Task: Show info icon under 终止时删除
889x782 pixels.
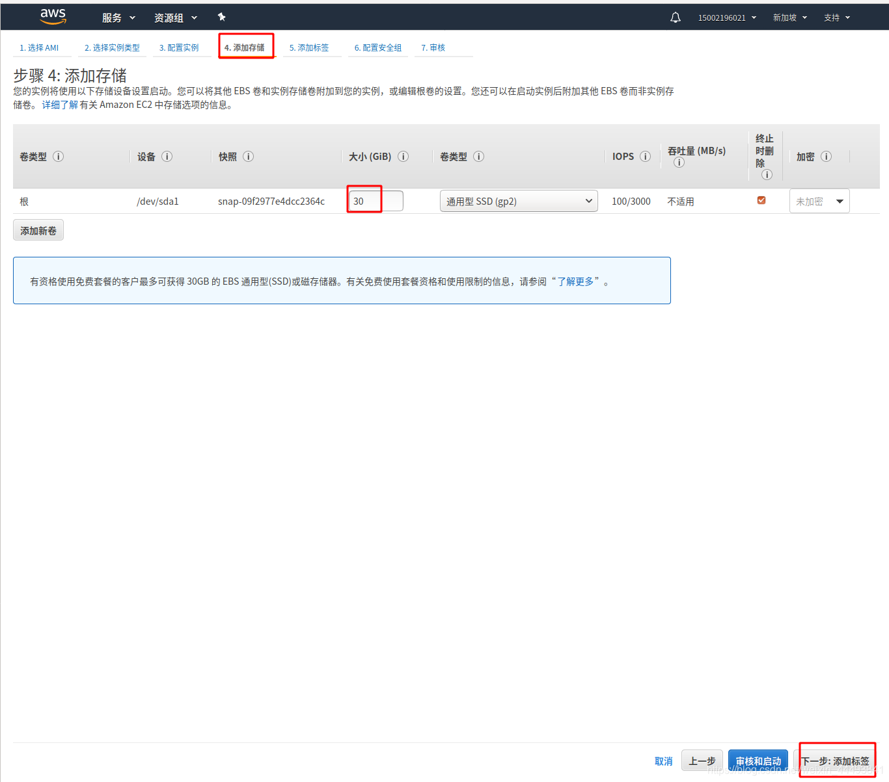Action: 767,175
